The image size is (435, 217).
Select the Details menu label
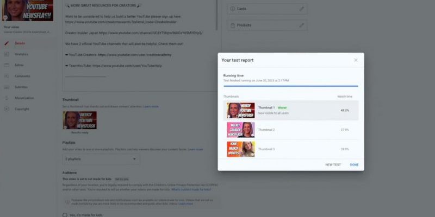pos(20,43)
